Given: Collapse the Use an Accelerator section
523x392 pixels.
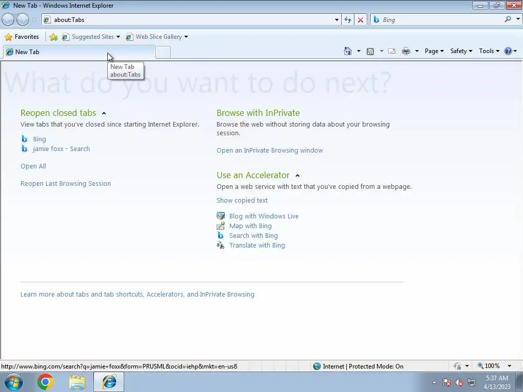Looking at the screenshot, I should [298, 176].
